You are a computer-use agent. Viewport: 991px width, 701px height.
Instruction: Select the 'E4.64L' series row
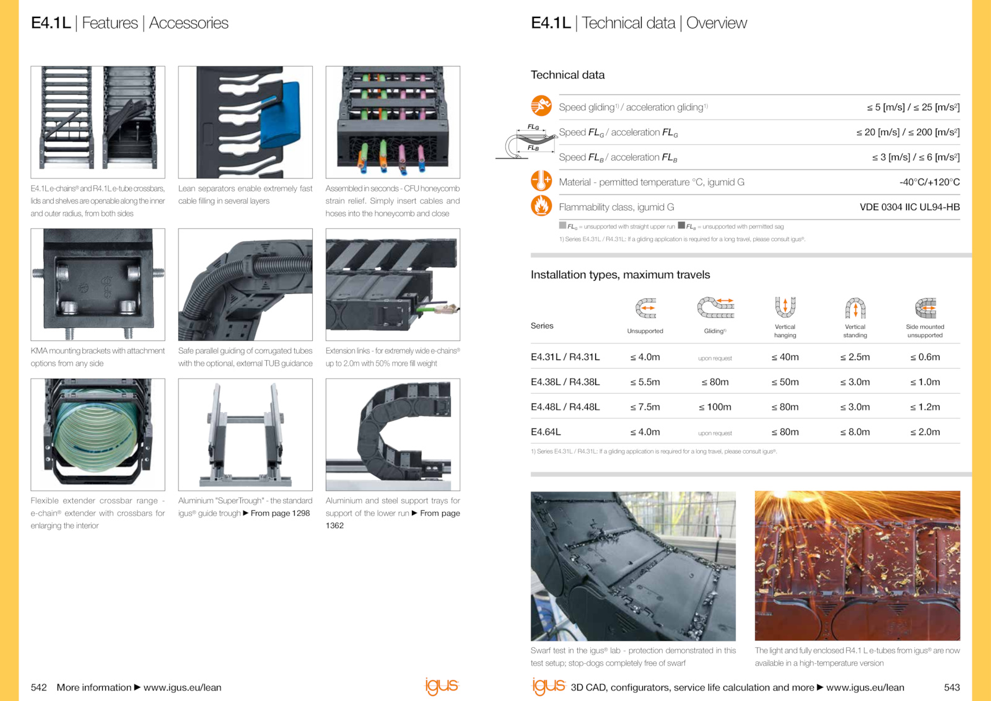point(745,431)
